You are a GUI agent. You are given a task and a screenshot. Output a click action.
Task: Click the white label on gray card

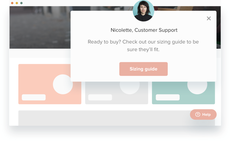[100, 97]
